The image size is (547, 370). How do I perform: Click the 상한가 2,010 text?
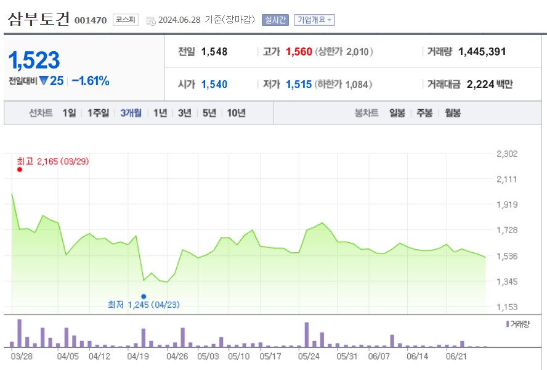pos(344,52)
